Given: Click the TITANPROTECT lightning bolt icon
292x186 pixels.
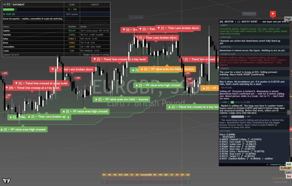Looking at the screenshot, I should pos(267,164).
